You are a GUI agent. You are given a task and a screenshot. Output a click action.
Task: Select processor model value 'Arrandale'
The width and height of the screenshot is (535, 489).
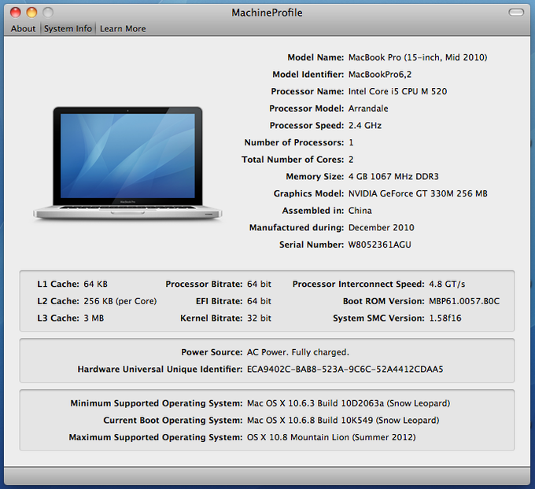368,108
